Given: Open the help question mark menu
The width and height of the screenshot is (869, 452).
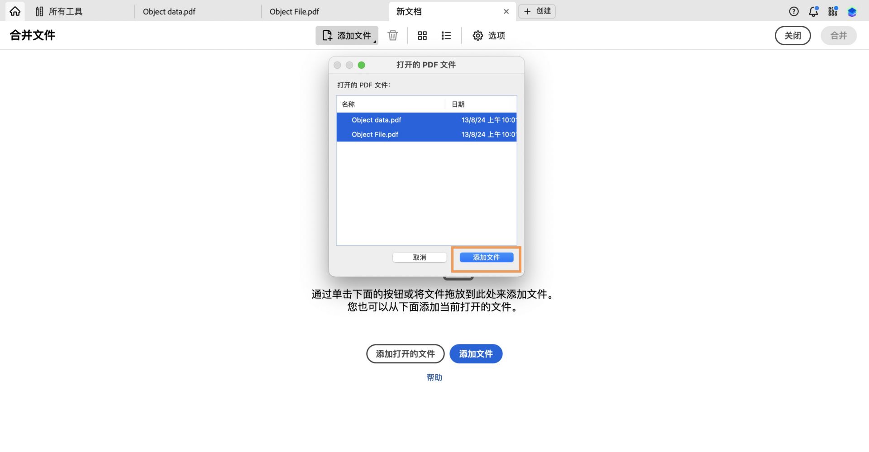Looking at the screenshot, I should (x=793, y=11).
